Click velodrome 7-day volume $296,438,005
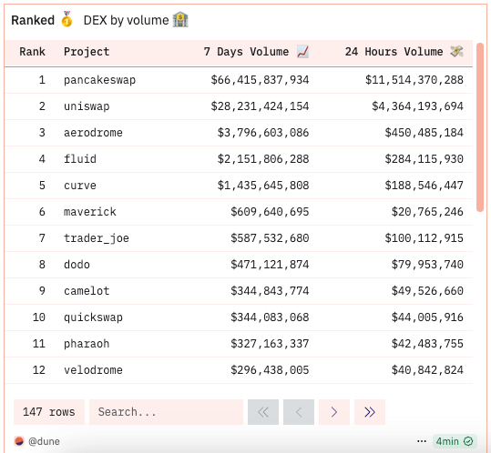This screenshot has width=491, height=453. pos(270,370)
